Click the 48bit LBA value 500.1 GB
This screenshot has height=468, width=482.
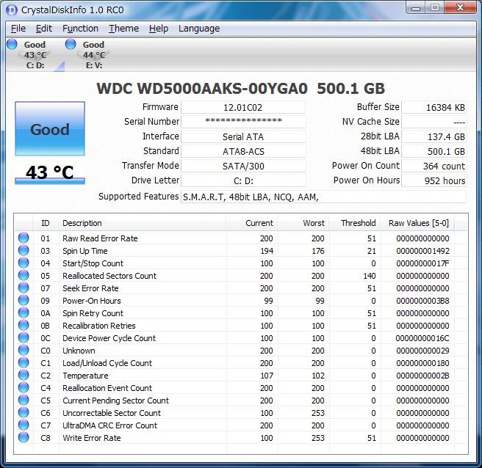click(x=434, y=151)
